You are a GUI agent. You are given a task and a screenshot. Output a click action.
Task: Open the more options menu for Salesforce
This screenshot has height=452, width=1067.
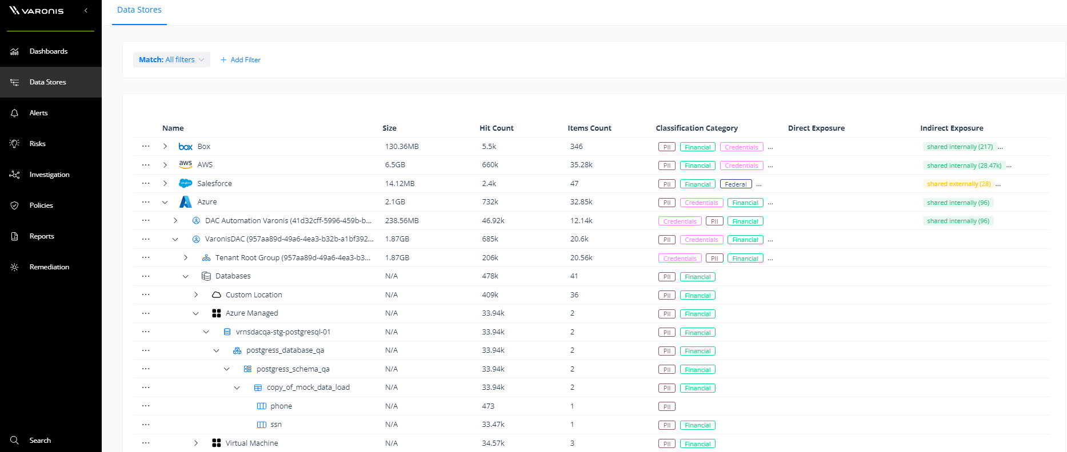point(146,183)
